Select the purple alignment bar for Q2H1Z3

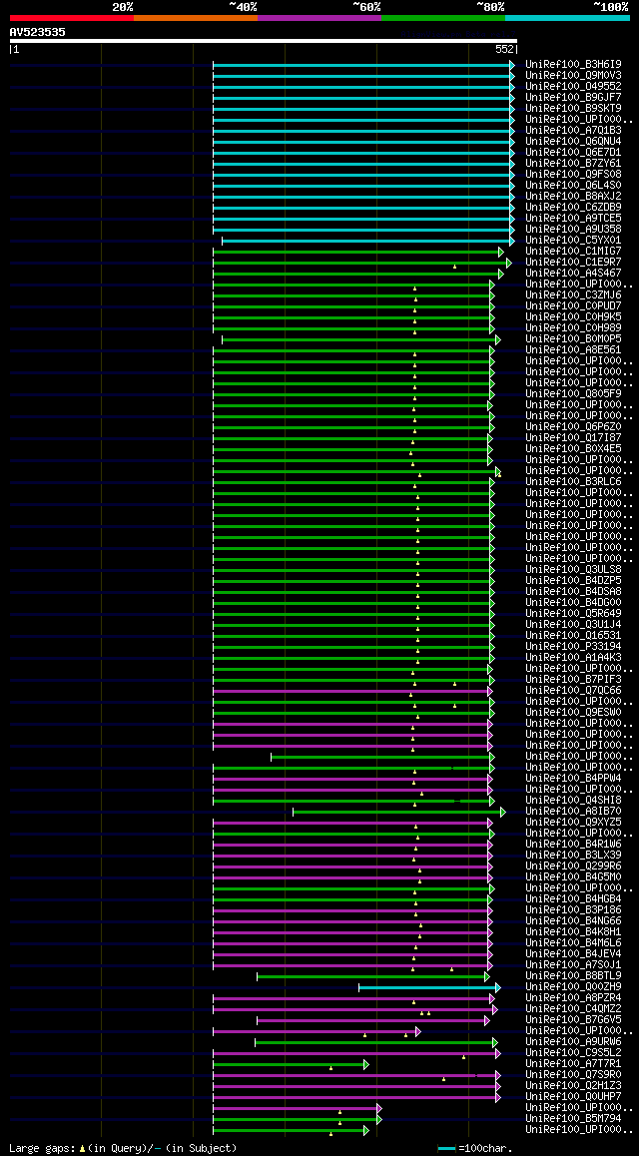356,1086
